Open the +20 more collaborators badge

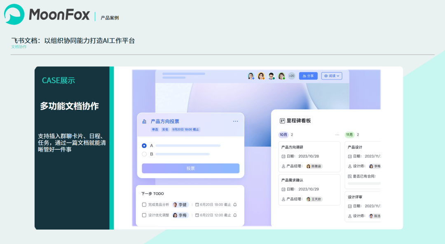click(291, 76)
